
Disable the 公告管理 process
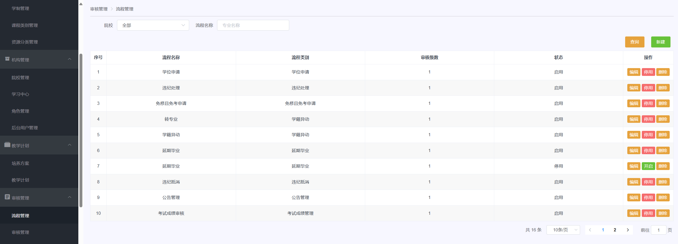click(648, 197)
